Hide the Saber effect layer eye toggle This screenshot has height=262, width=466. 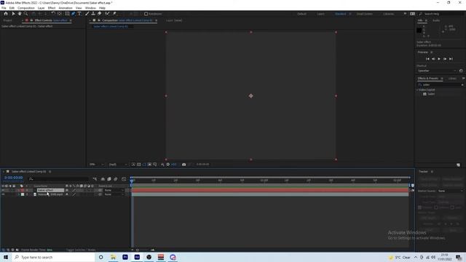3,190
